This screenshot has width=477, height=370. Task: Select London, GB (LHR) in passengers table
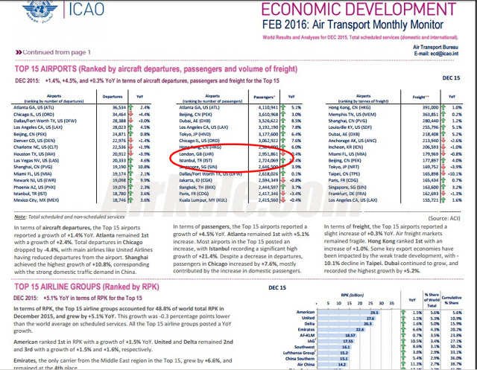click(x=196, y=154)
